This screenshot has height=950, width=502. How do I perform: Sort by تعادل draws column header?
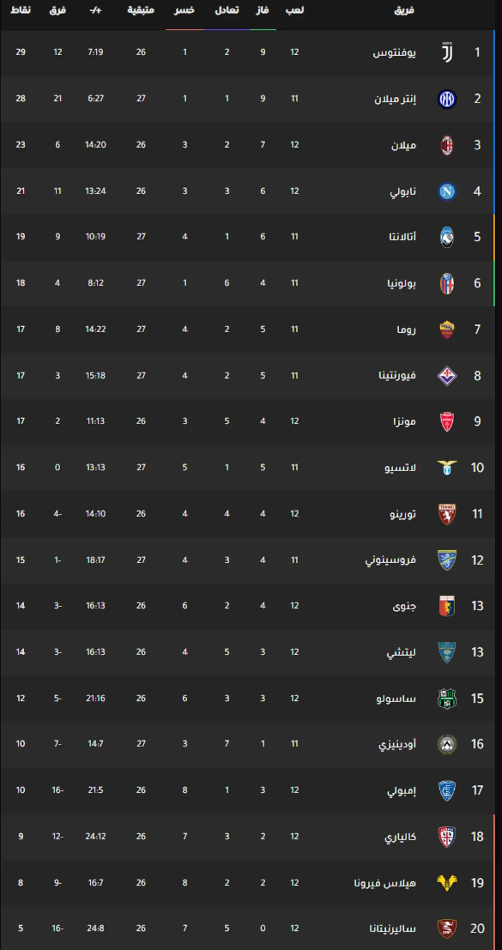227,10
